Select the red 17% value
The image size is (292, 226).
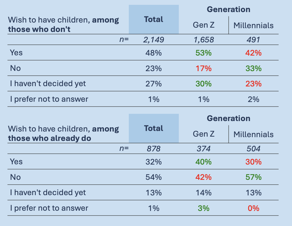pos(204,68)
